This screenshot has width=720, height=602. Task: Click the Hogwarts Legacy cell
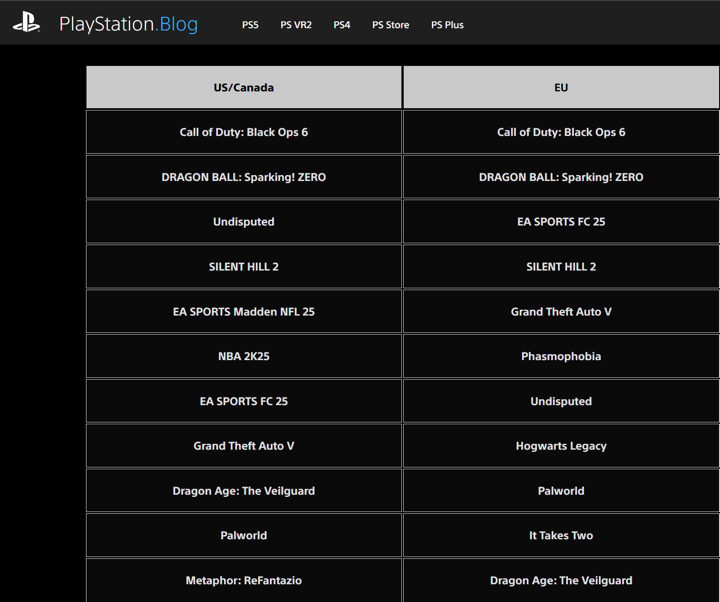[x=561, y=446]
